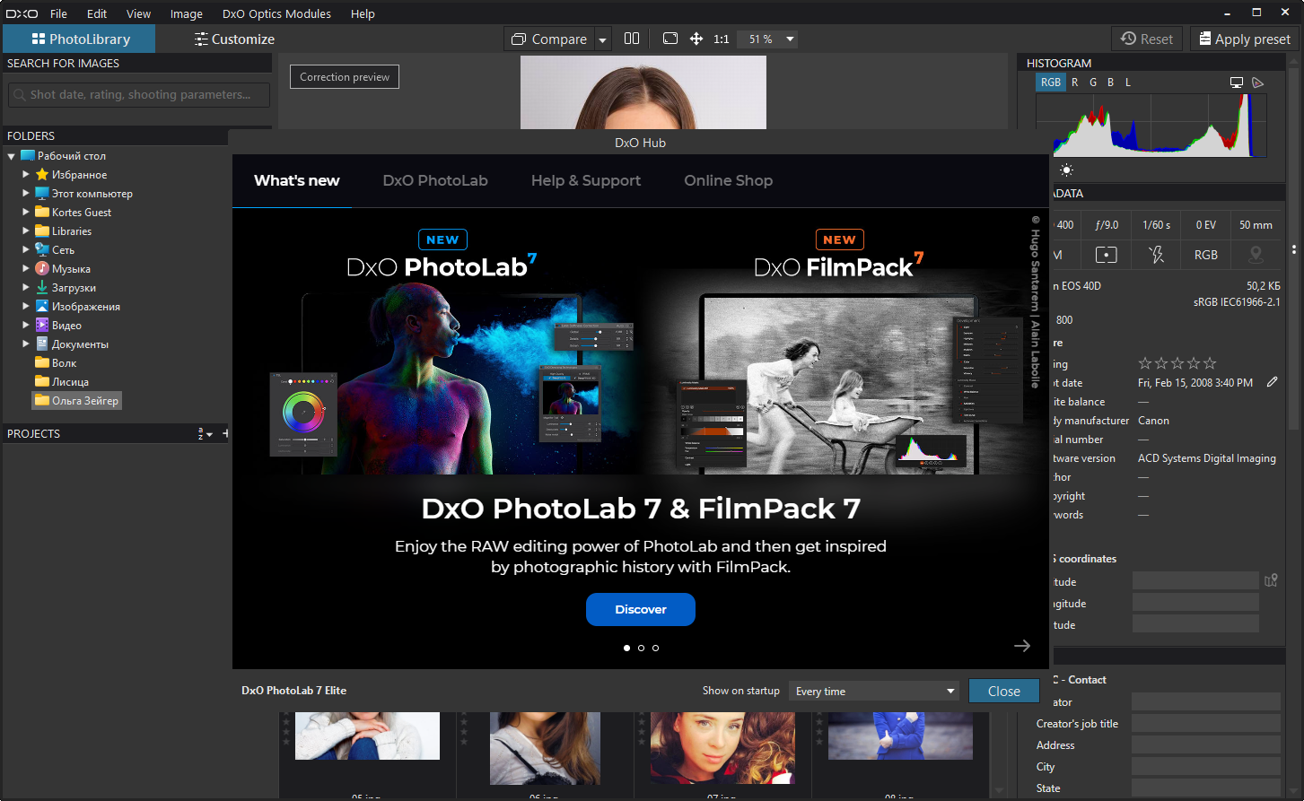Go to next slide with arrow
The height and width of the screenshot is (801, 1304).
tap(1022, 646)
